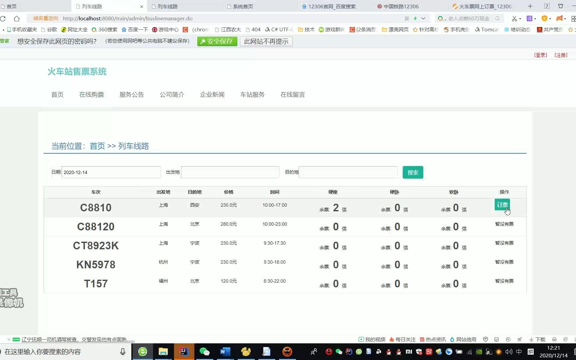Switch to the 系统首页 browser tab
Image resolution: width=576 pixels, height=360 pixels.
[x=260, y=6]
